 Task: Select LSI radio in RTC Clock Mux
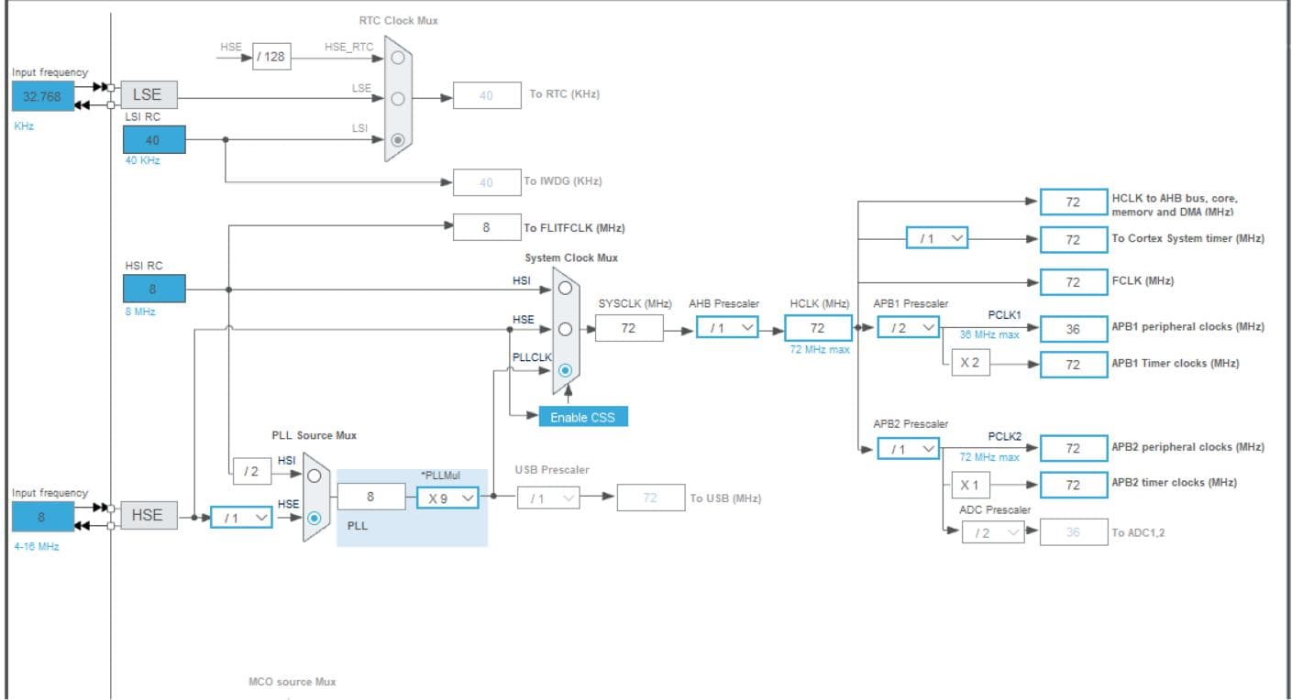click(x=397, y=140)
